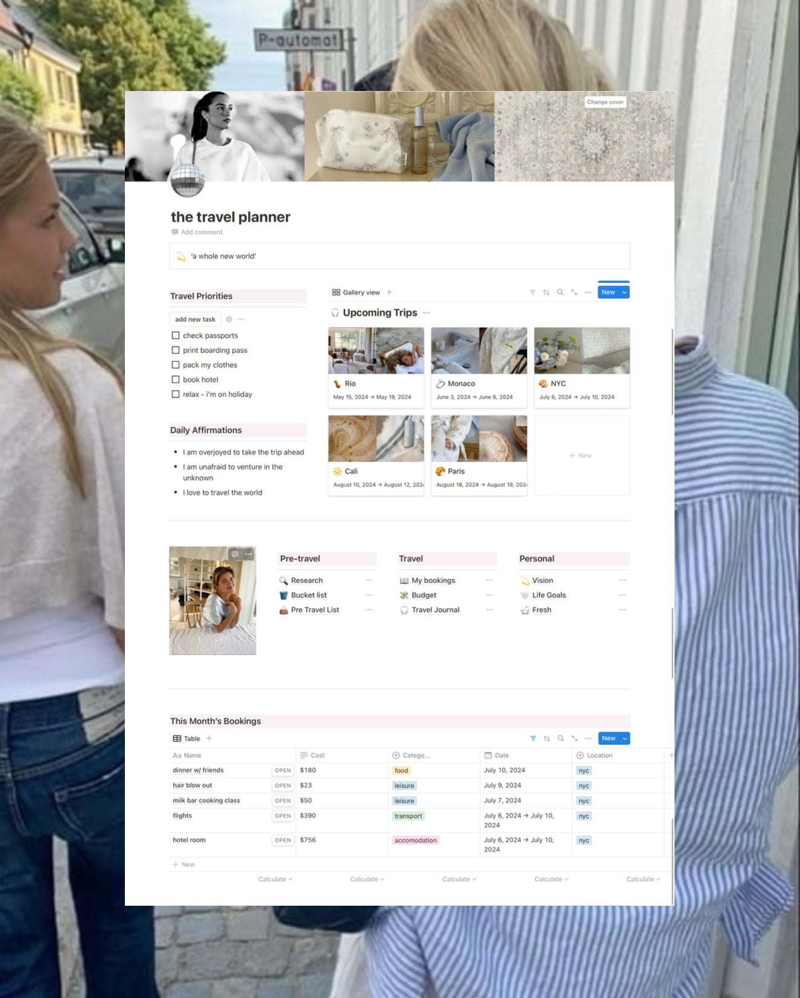Screen dimensions: 800x998
Task: Select the pink 'accomodation' category tag
Action: pyautogui.click(x=416, y=840)
